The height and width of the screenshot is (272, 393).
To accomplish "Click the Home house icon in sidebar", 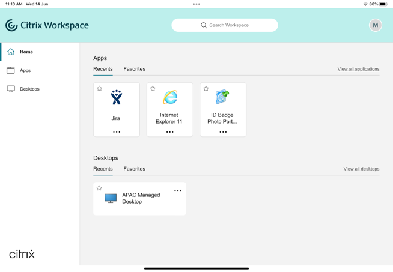I will pos(11,52).
